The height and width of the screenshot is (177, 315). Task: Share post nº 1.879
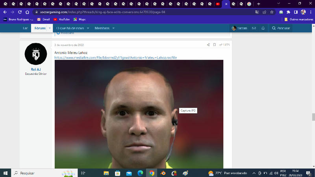(208, 45)
